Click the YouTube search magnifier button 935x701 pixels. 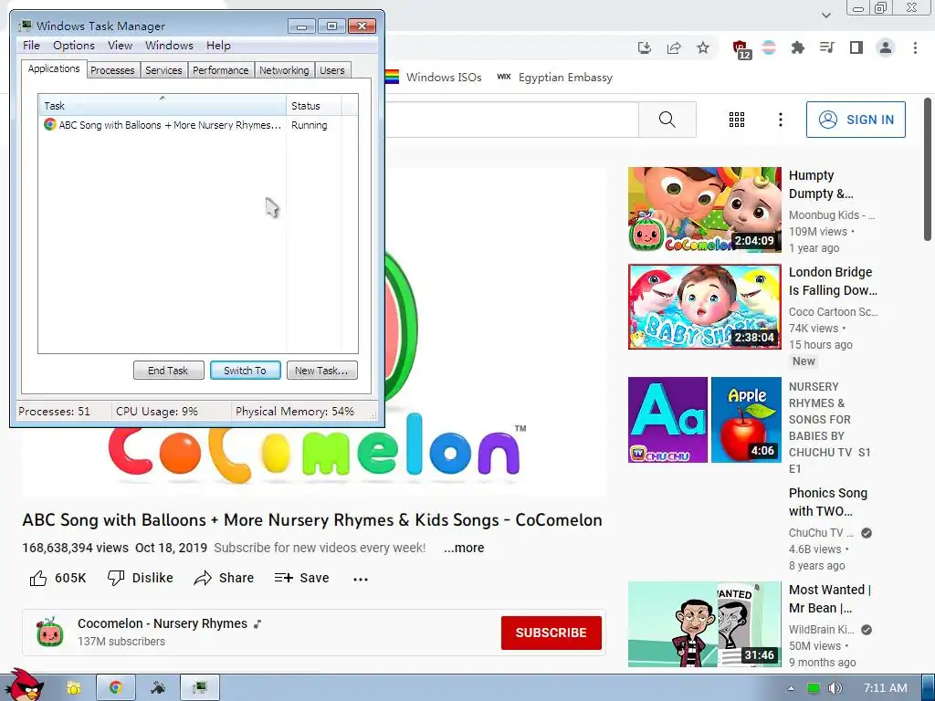tap(667, 120)
